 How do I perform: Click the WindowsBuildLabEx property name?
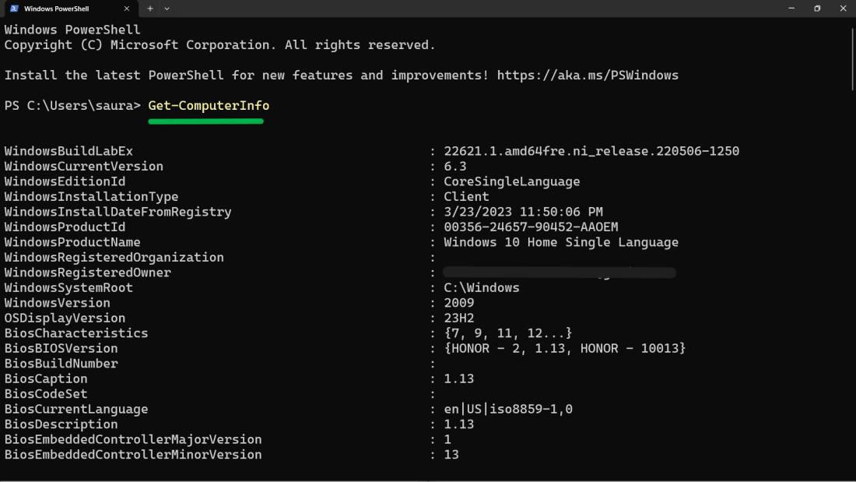click(x=68, y=151)
